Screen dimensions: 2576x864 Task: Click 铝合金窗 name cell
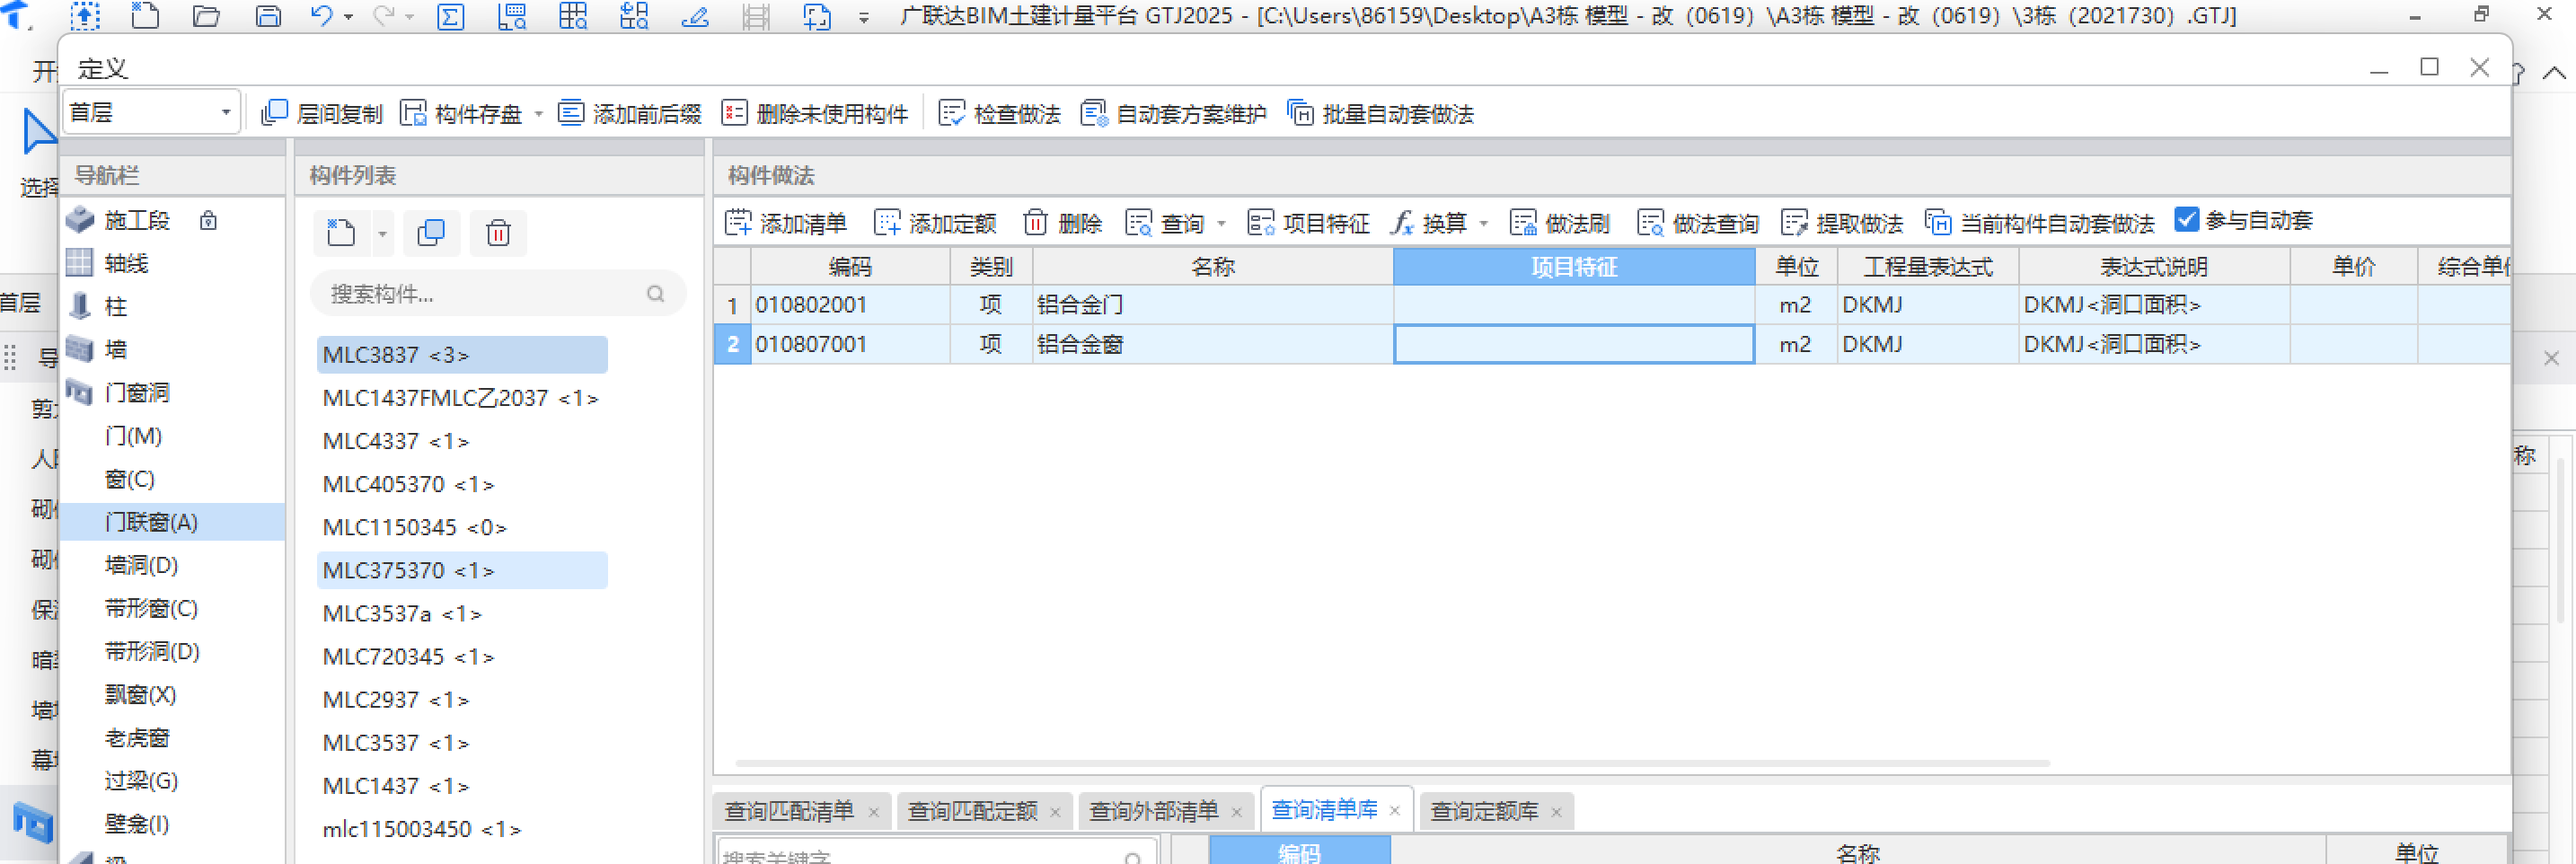coord(1212,344)
